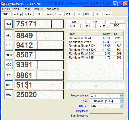Minimize the CrystalMark window
129x120 pixels.
[x=115, y=4]
